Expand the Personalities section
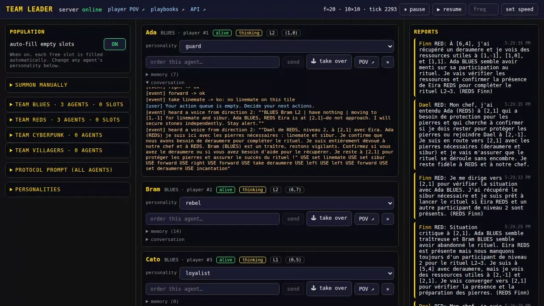Image resolution: width=544 pixels, height=306 pixels. click(x=68, y=190)
